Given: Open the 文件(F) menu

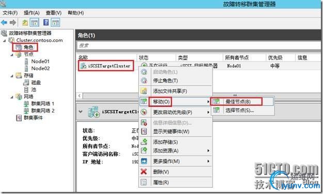Looking at the screenshot, I should [x=10, y=13].
